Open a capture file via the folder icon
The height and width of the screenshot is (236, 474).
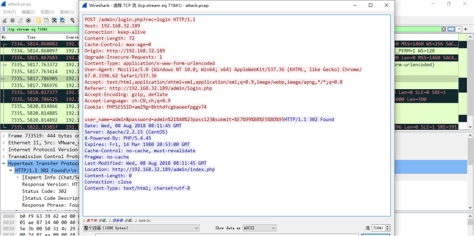tap(38, 20)
